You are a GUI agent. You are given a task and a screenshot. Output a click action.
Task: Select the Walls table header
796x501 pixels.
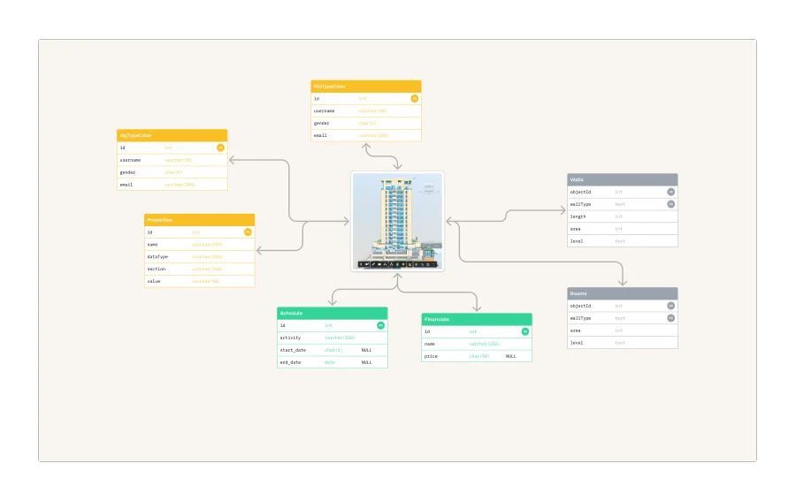click(623, 179)
